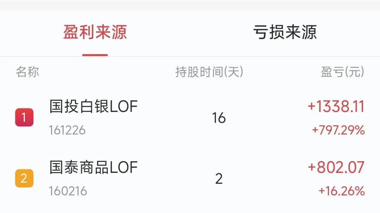
Task: Sort by 持股时间(天) column header
Action: [x=209, y=72]
